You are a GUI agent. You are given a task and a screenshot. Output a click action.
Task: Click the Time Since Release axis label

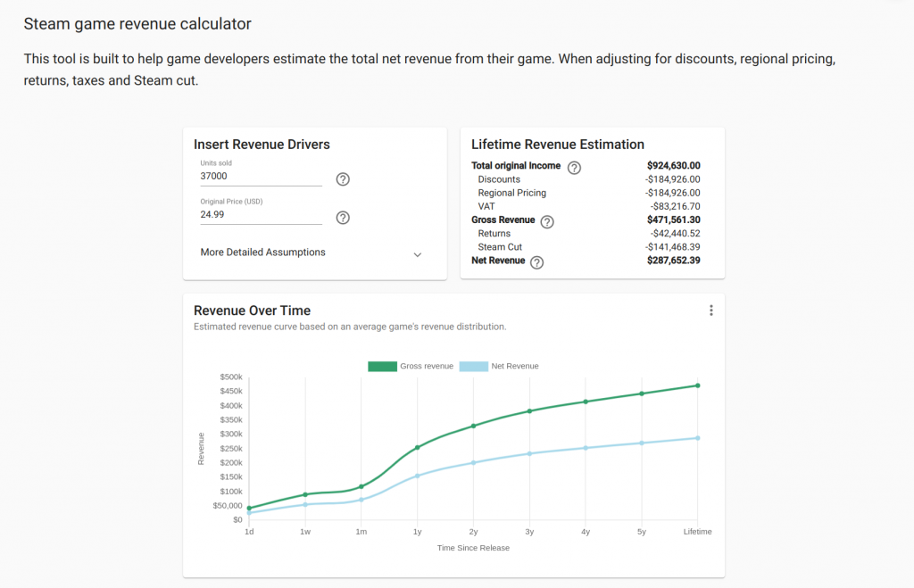(x=473, y=548)
